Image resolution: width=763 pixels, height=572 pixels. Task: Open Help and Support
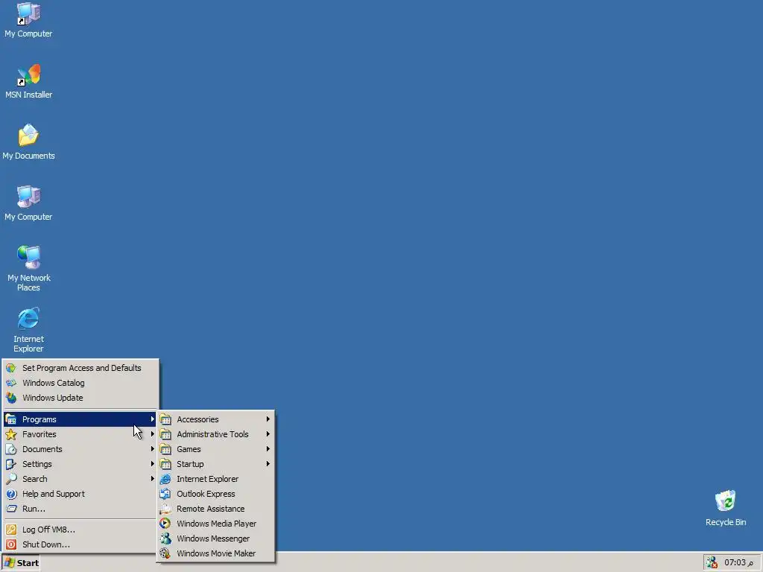click(x=80, y=495)
